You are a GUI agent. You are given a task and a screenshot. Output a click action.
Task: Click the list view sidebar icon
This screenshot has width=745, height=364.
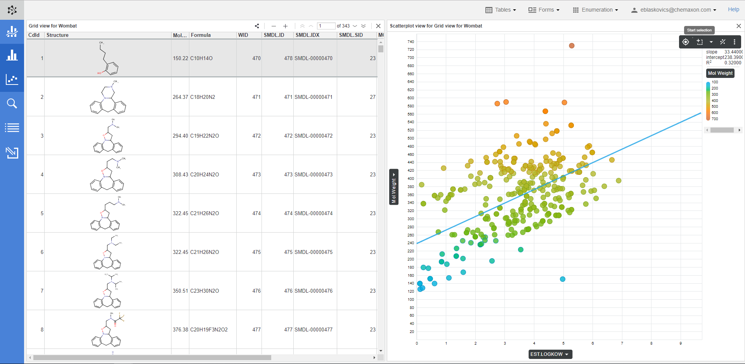(12, 128)
